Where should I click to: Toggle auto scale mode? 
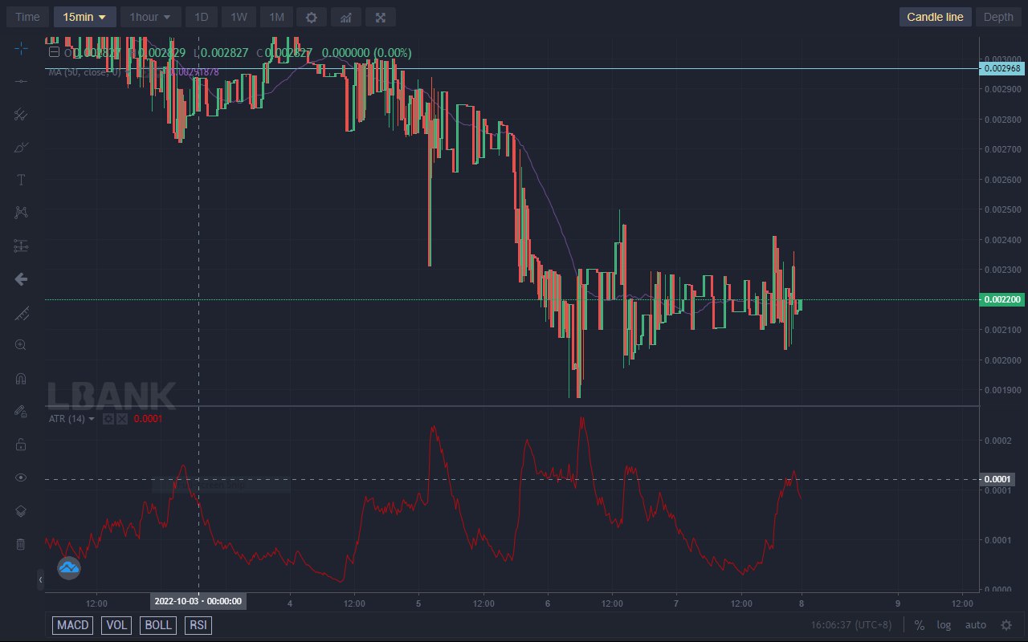975,625
